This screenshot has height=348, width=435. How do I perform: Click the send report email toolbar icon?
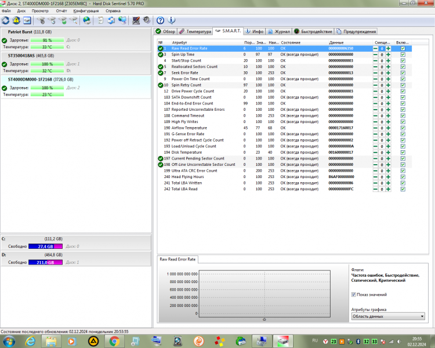tap(111, 20)
